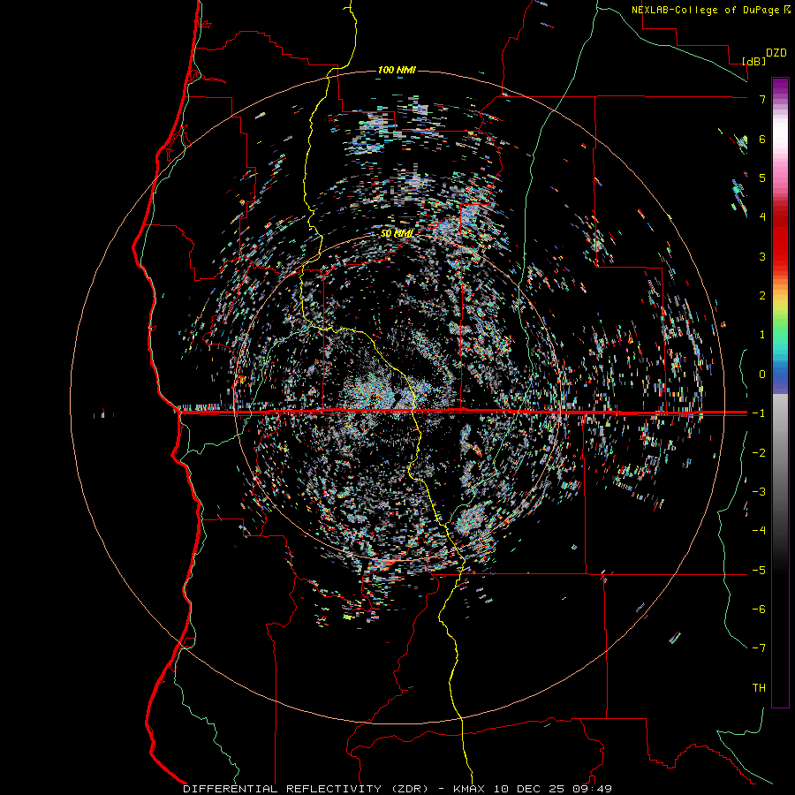Click the 0 tick on the color scale
This screenshot has width=795, height=795.
(762, 375)
